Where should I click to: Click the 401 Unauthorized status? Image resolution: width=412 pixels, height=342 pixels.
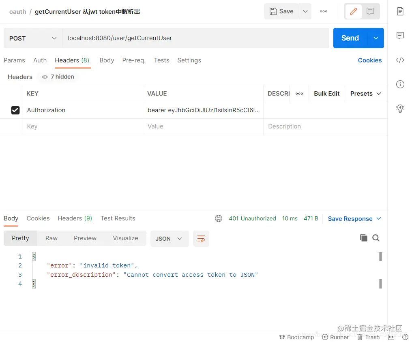[252, 218]
